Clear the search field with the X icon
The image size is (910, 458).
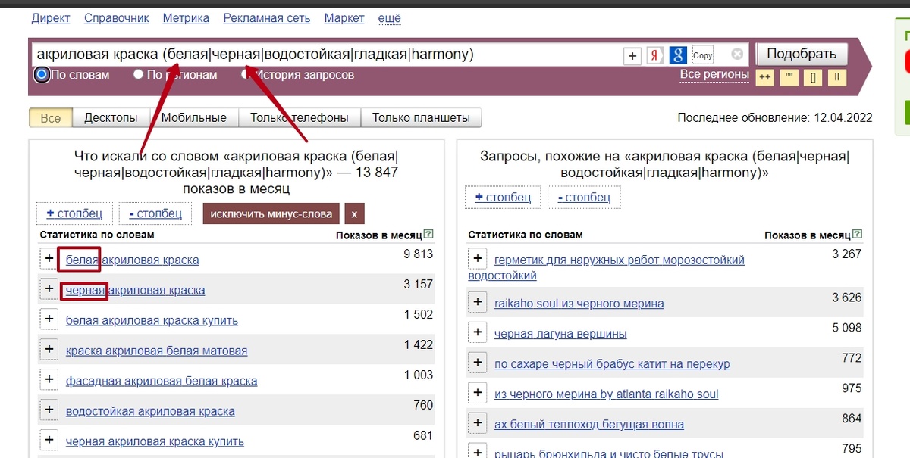pos(736,53)
